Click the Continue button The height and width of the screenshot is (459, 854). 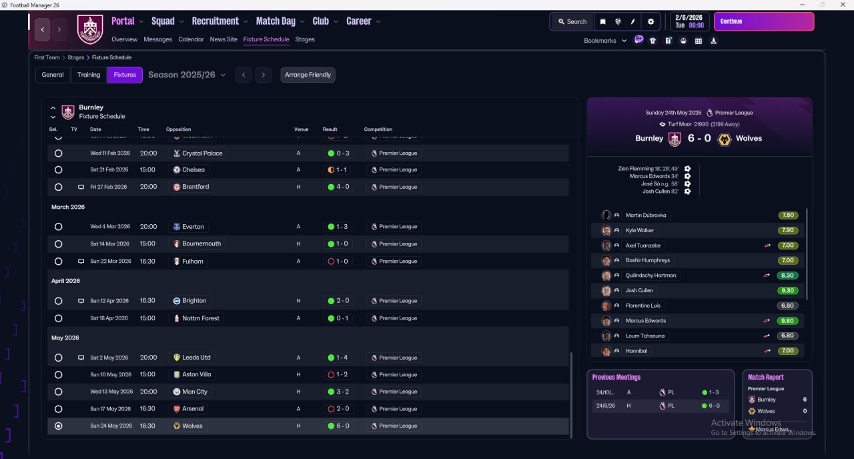pyautogui.click(x=764, y=21)
